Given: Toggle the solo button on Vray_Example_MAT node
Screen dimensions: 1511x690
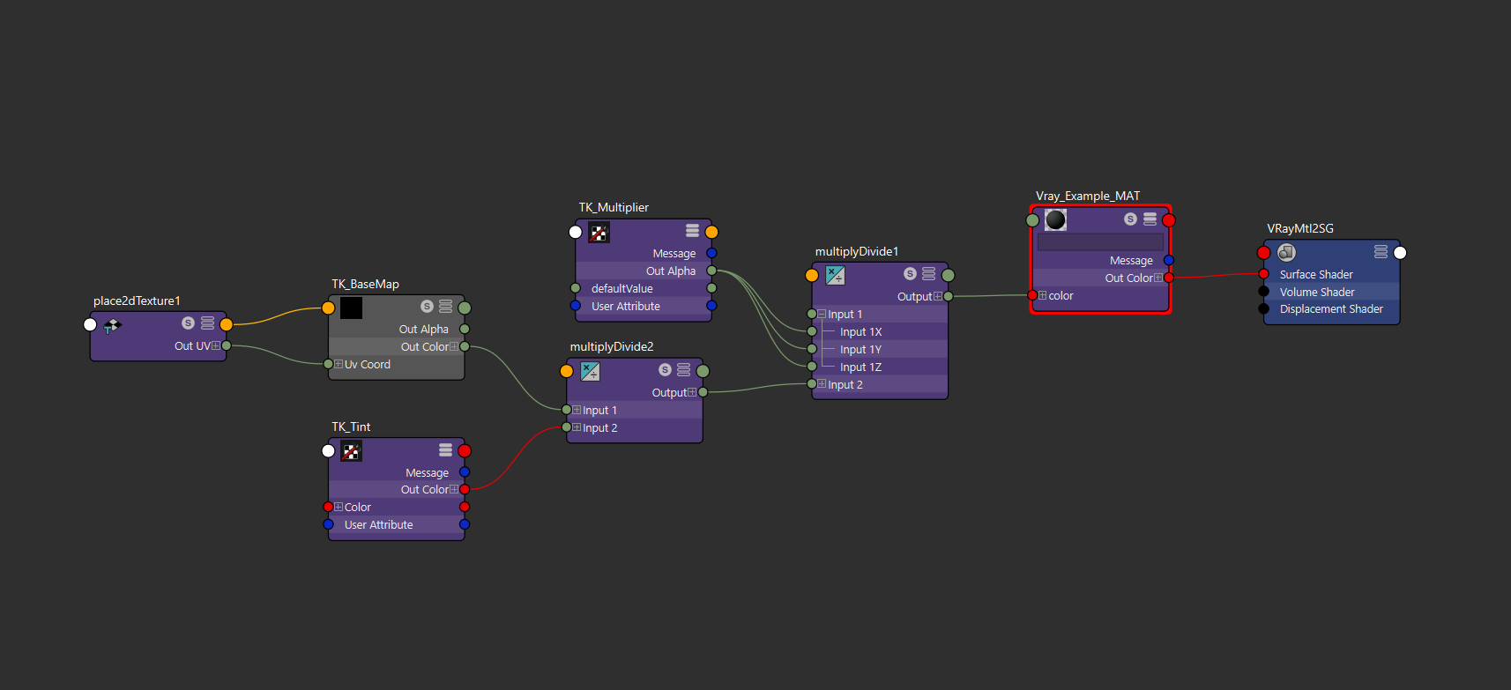Looking at the screenshot, I should point(1130,219).
